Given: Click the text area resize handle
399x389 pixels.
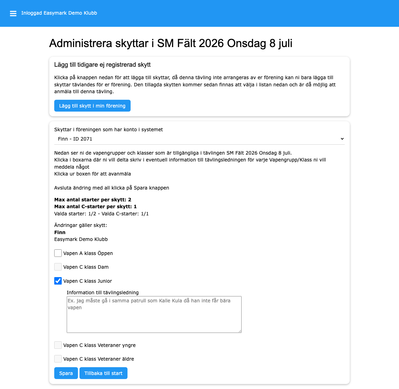Looking at the screenshot, I should [239, 331].
